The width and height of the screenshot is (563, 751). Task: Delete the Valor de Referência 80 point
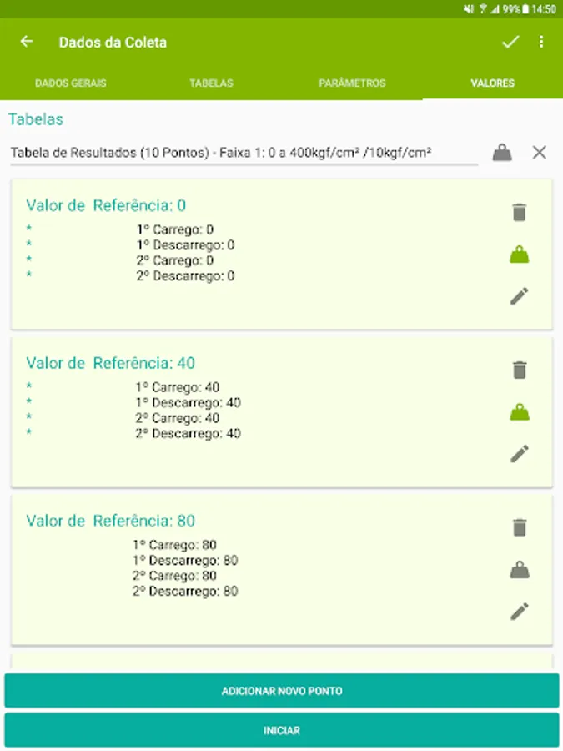click(520, 527)
